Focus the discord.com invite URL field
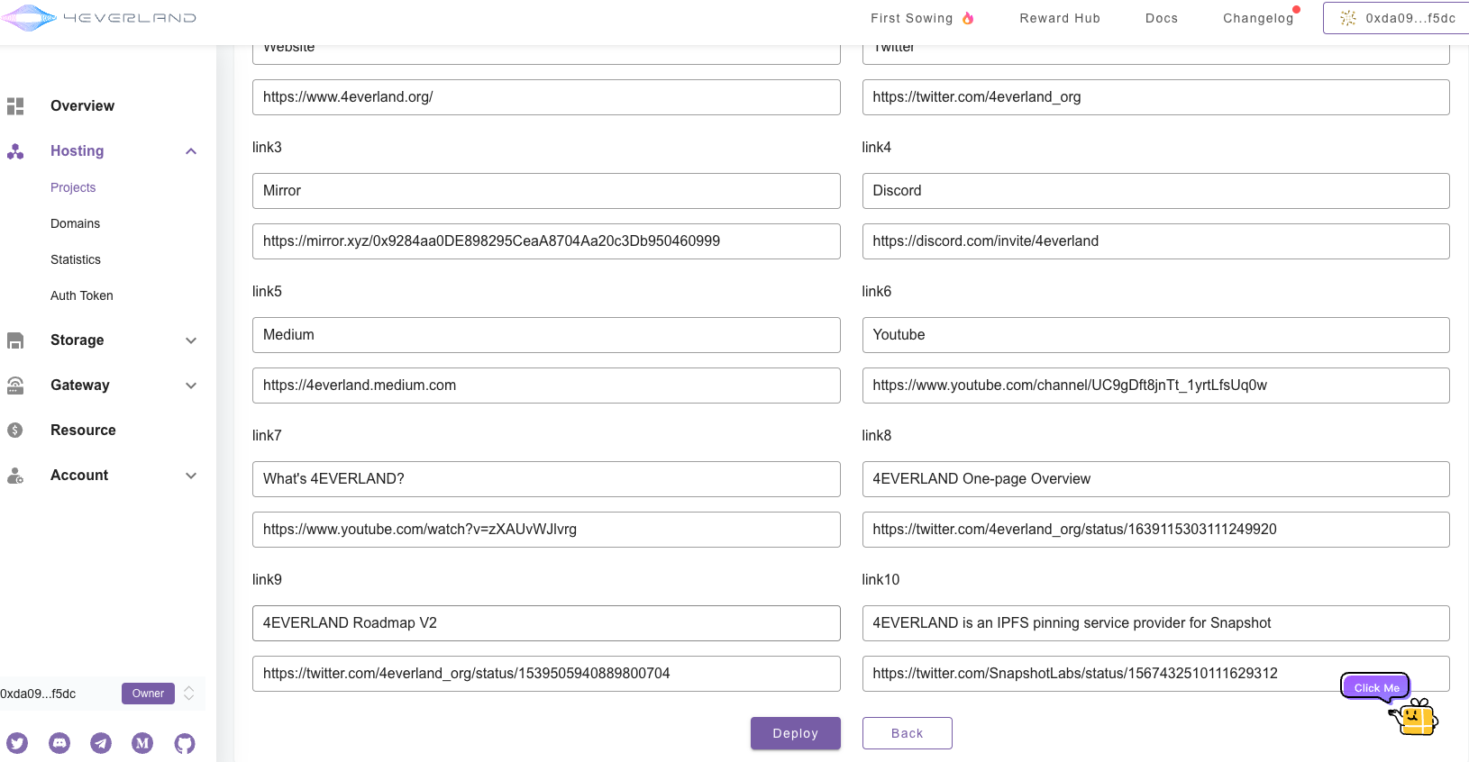Viewport: 1469px width, 762px height. click(x=1155, y=241)
